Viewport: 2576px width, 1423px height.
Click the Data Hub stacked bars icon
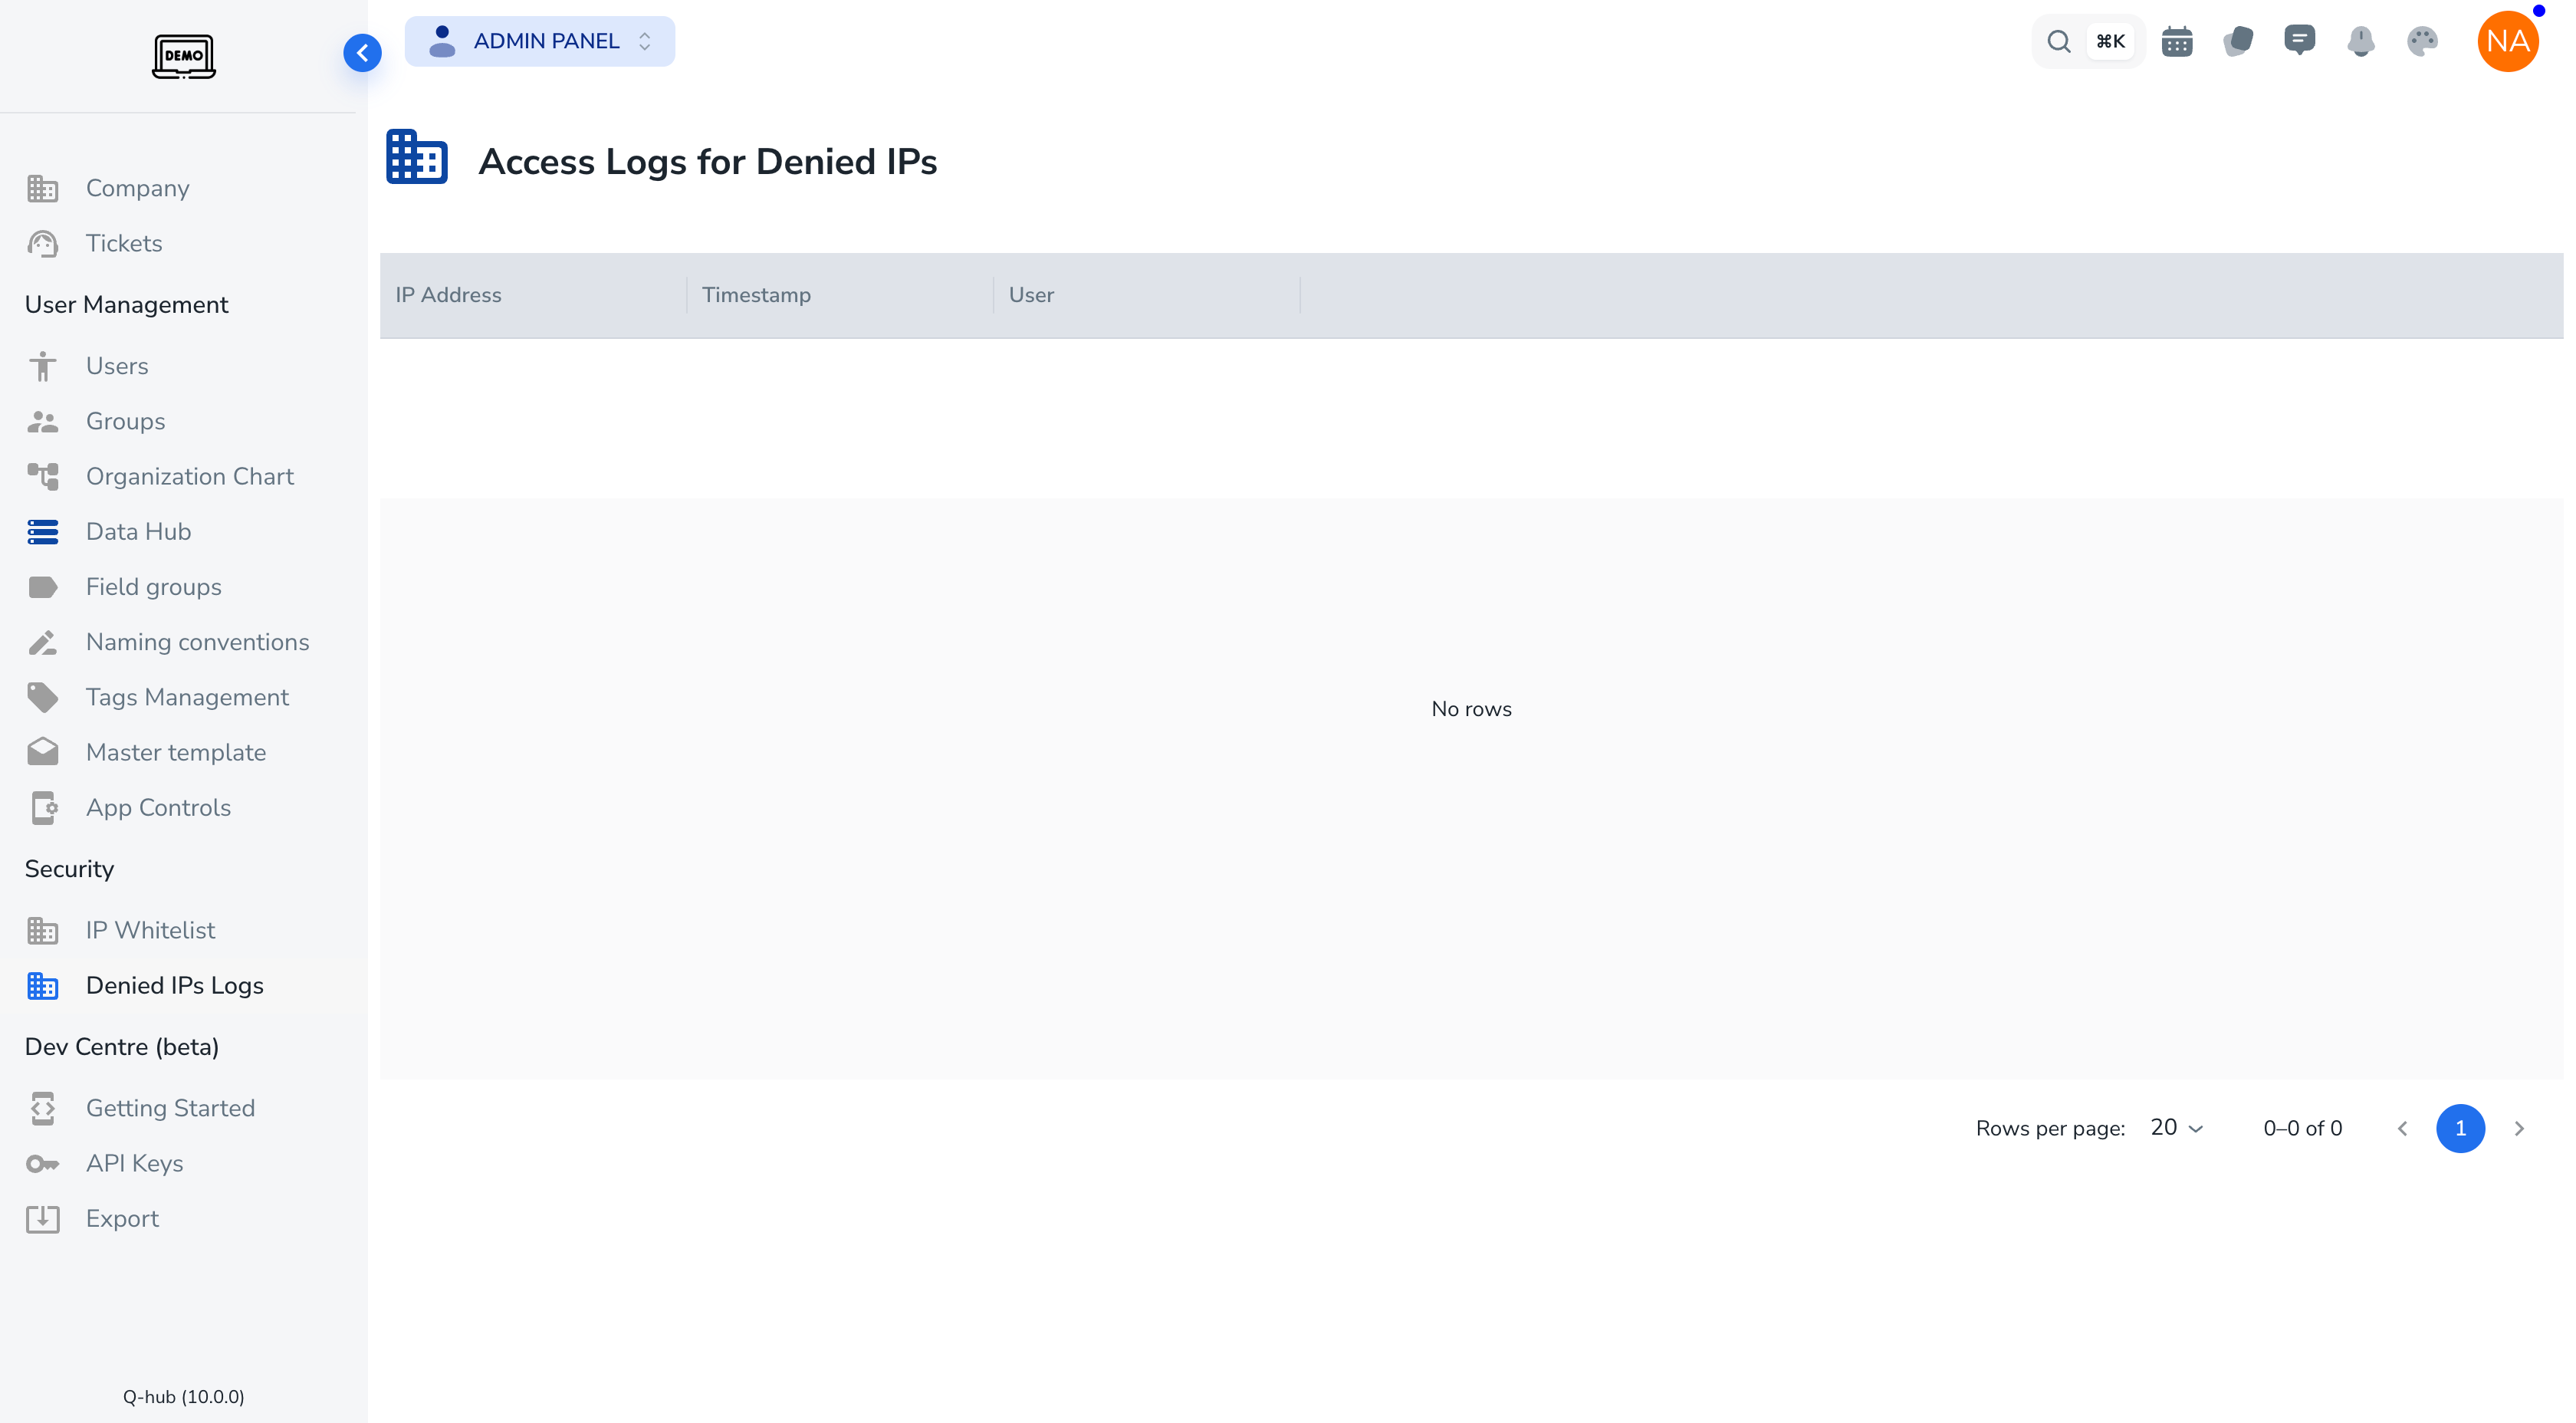point(43,532)
